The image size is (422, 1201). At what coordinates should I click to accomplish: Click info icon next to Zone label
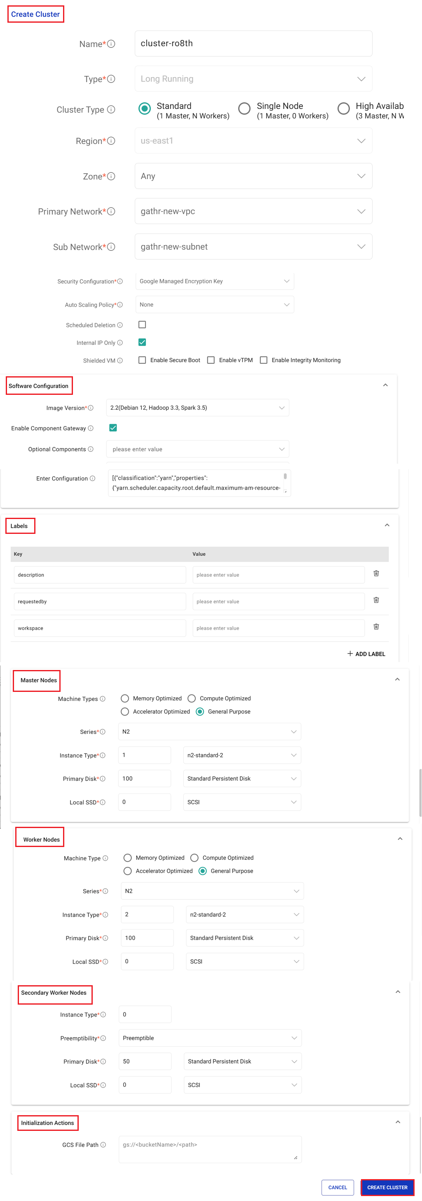(111, 176)
